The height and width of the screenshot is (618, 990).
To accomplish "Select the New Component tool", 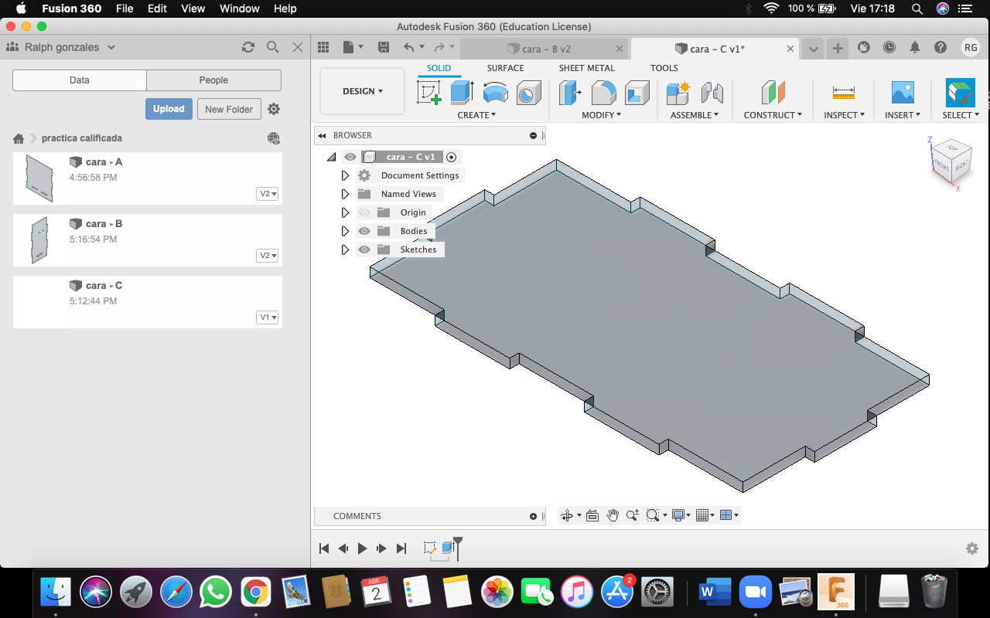I will 678,93.
